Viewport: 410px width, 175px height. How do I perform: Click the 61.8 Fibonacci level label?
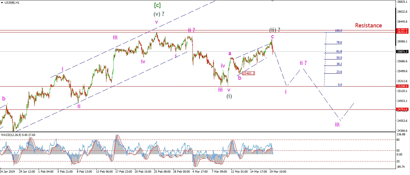pos(339,52)
